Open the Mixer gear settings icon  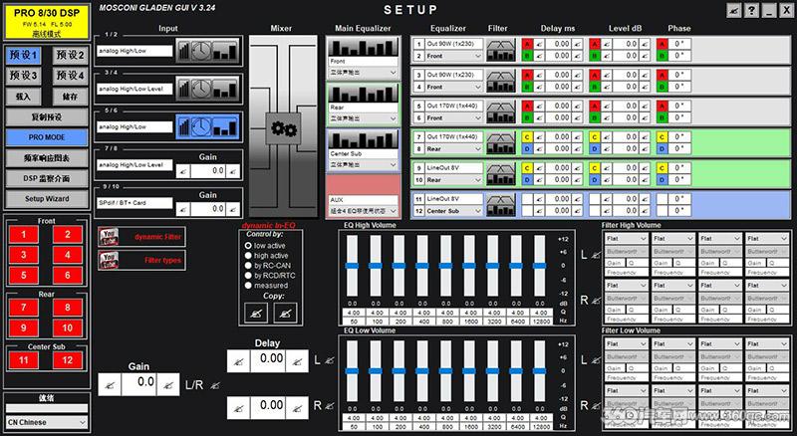283,128
